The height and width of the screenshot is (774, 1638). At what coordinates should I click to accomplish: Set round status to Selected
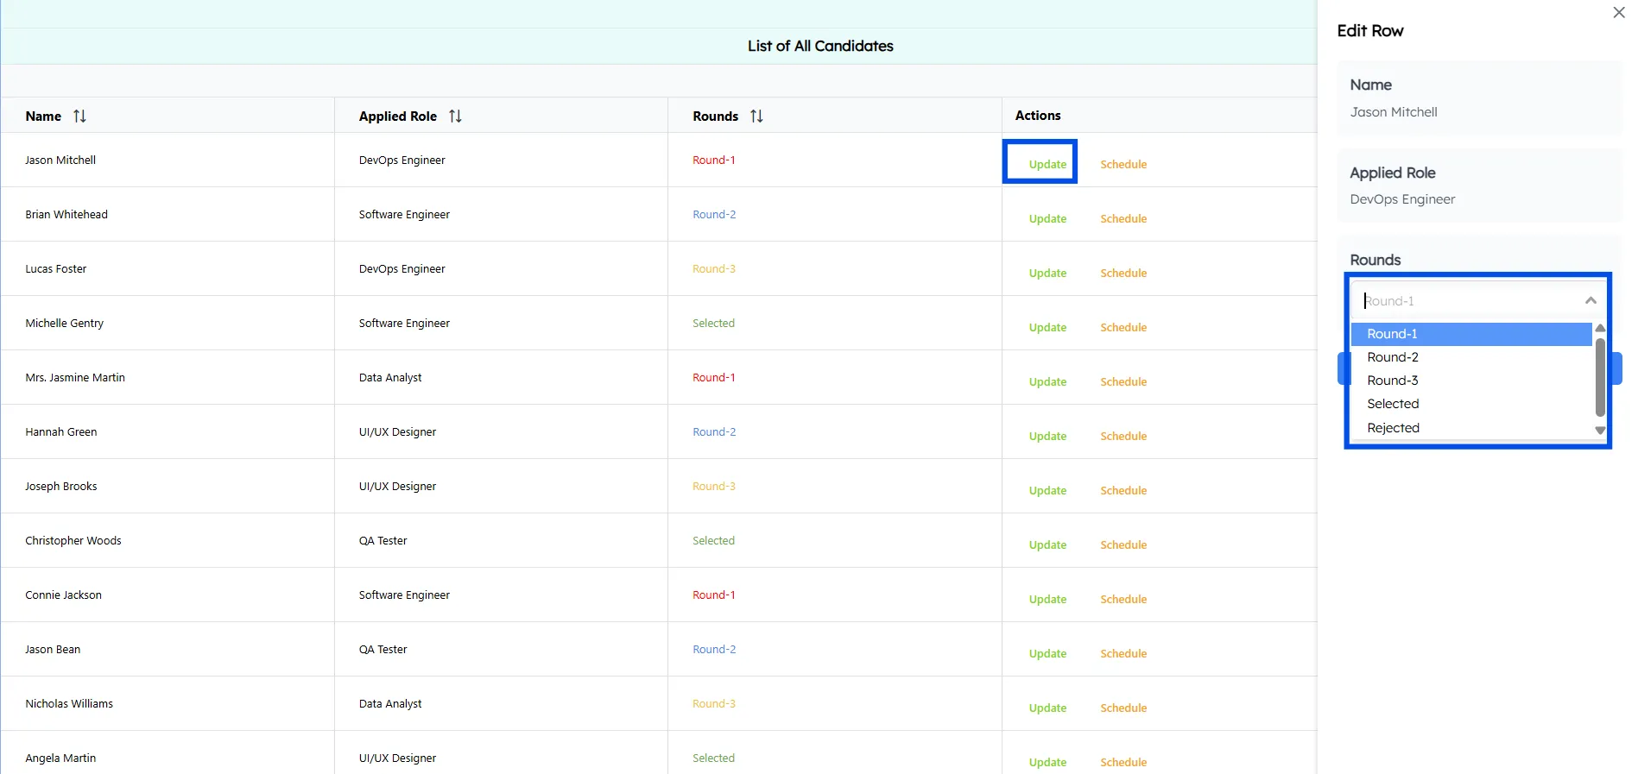click(1392, 404)
